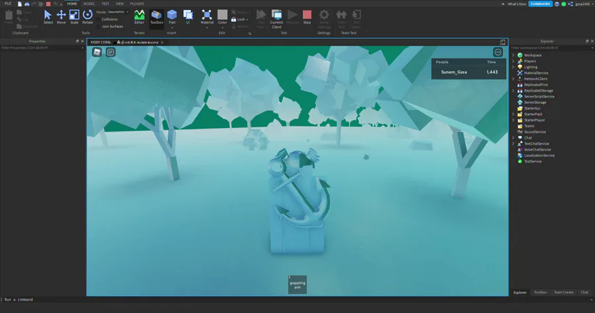
Task: Open the Color dropdown arrow
Action: pyautogui.click(x=222, y=27)
